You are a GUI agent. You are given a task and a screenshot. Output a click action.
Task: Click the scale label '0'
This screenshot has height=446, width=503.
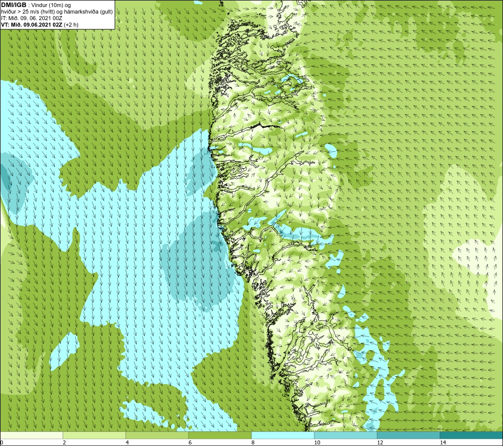[x=2, y=443]
